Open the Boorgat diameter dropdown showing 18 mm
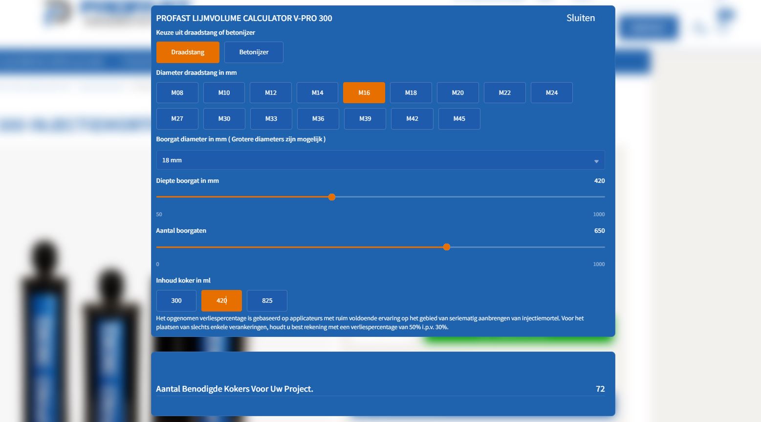The image size is (761, 422). [380, 160]
